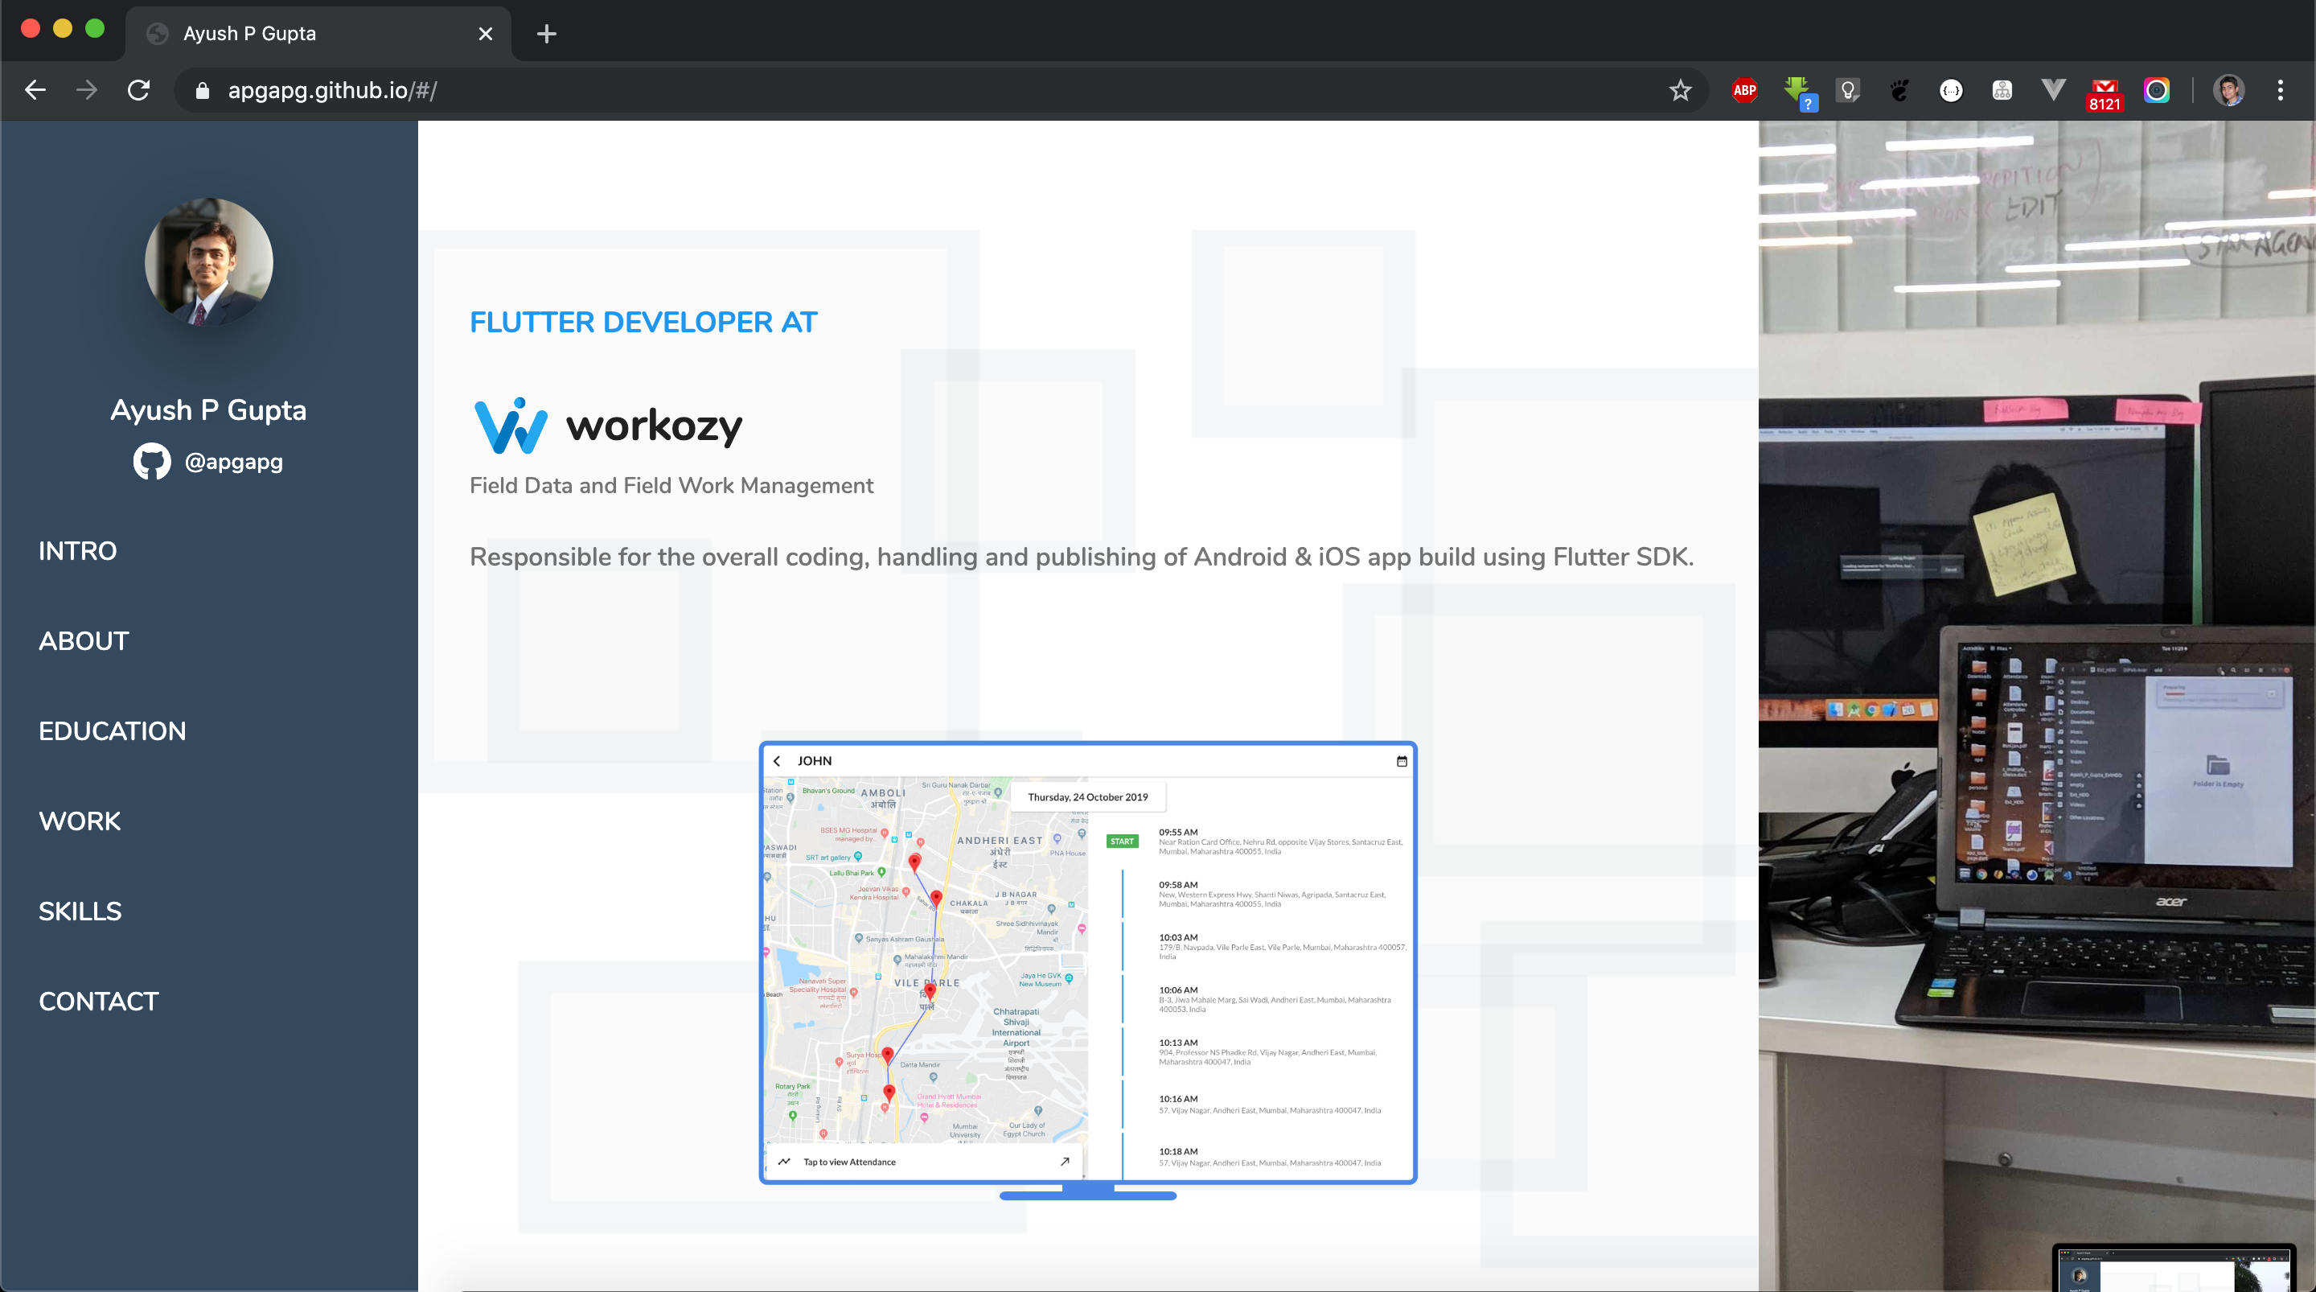
Task: Navigate to the INTRO section
Action: (x=77, y=550)
